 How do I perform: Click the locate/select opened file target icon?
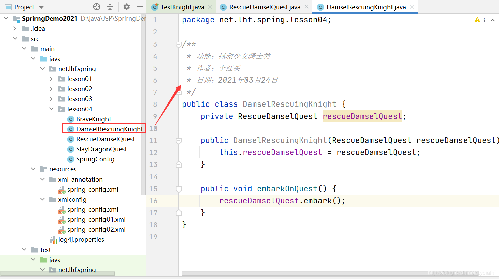point(97,7)
